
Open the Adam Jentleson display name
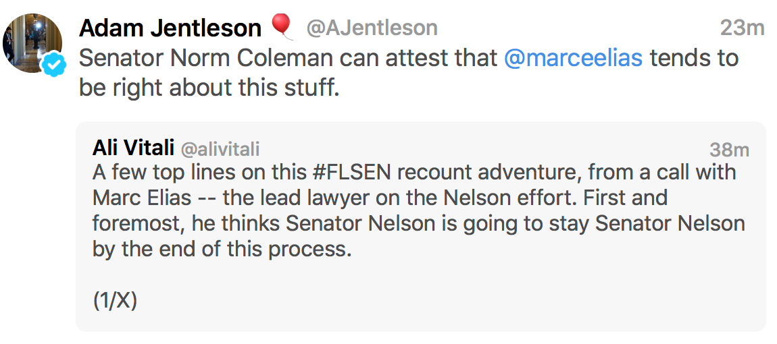(170, 28)
